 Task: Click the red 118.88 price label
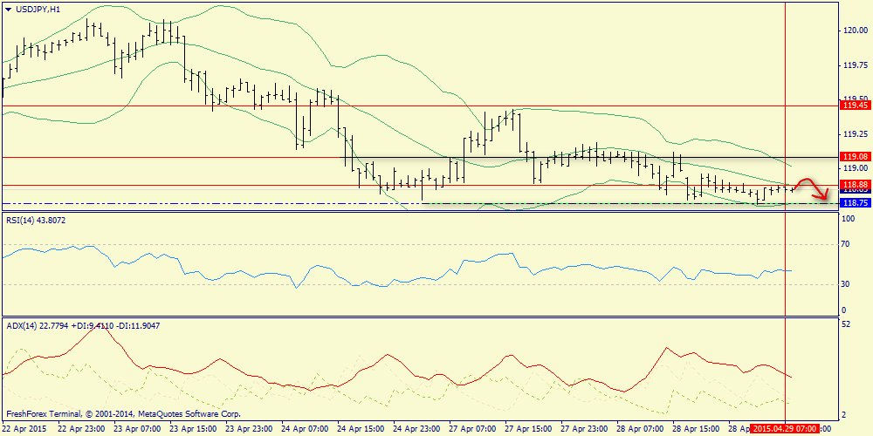tap(856, 185)
